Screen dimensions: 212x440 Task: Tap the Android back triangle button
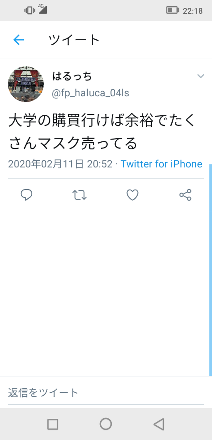(159, 424)
